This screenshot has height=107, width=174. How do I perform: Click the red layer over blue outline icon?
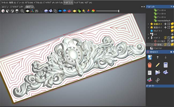69,11
